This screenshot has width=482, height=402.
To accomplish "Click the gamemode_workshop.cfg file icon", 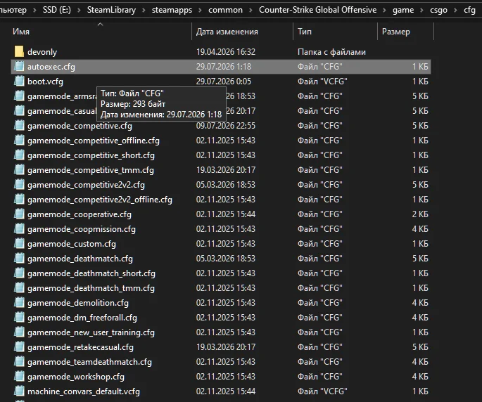I will [19, 376].
